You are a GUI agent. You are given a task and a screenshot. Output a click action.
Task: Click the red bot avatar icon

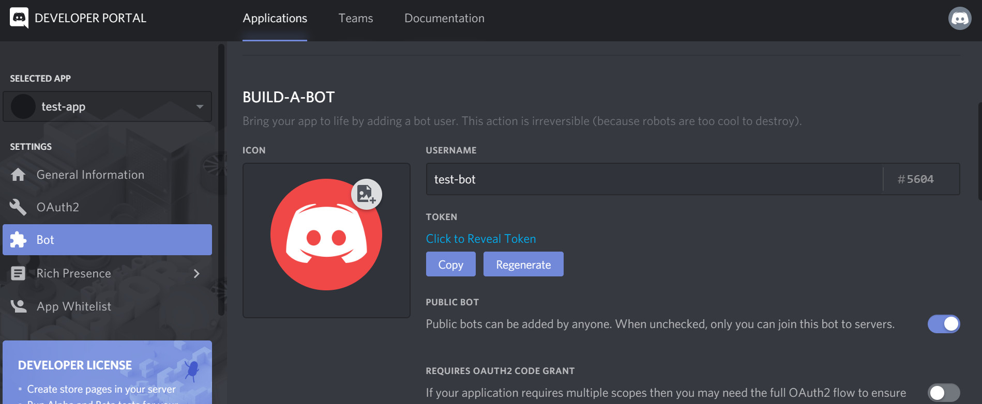click(x=326, y=235)
